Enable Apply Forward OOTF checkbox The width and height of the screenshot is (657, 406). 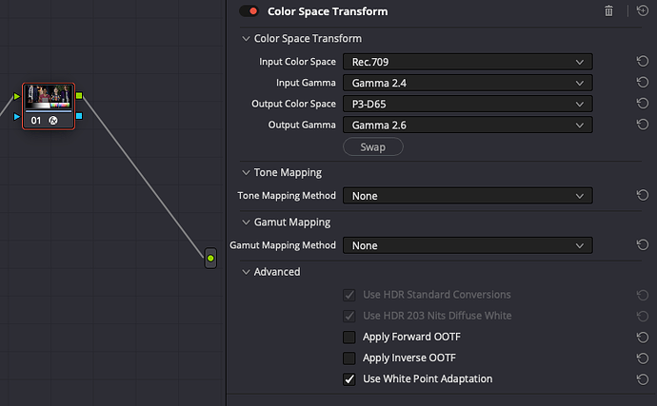point(349,337)
